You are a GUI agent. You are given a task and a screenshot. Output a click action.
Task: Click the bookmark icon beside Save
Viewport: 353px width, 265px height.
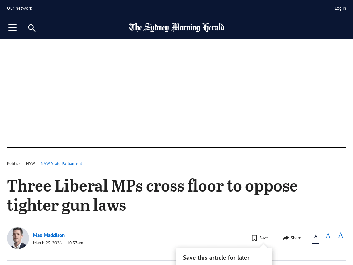(x=254, y=238)
